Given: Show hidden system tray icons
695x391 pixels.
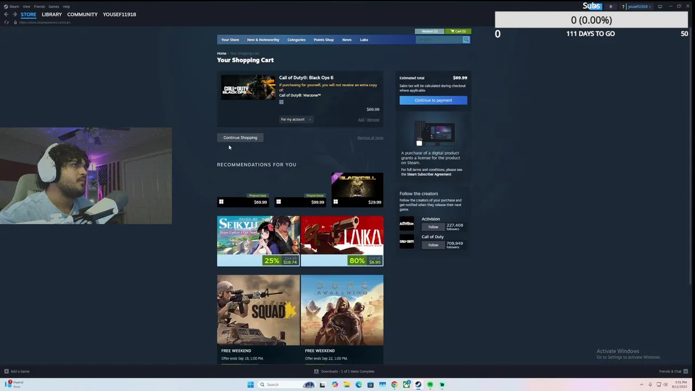Looking at the screenshot, I should pyautogui.click(x=641, y=384).
